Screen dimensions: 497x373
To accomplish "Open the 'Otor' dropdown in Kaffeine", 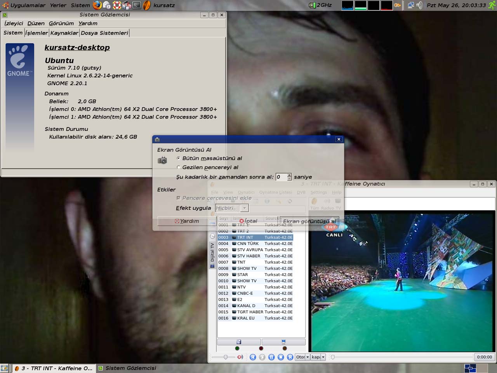I will [x=302, y=357].
